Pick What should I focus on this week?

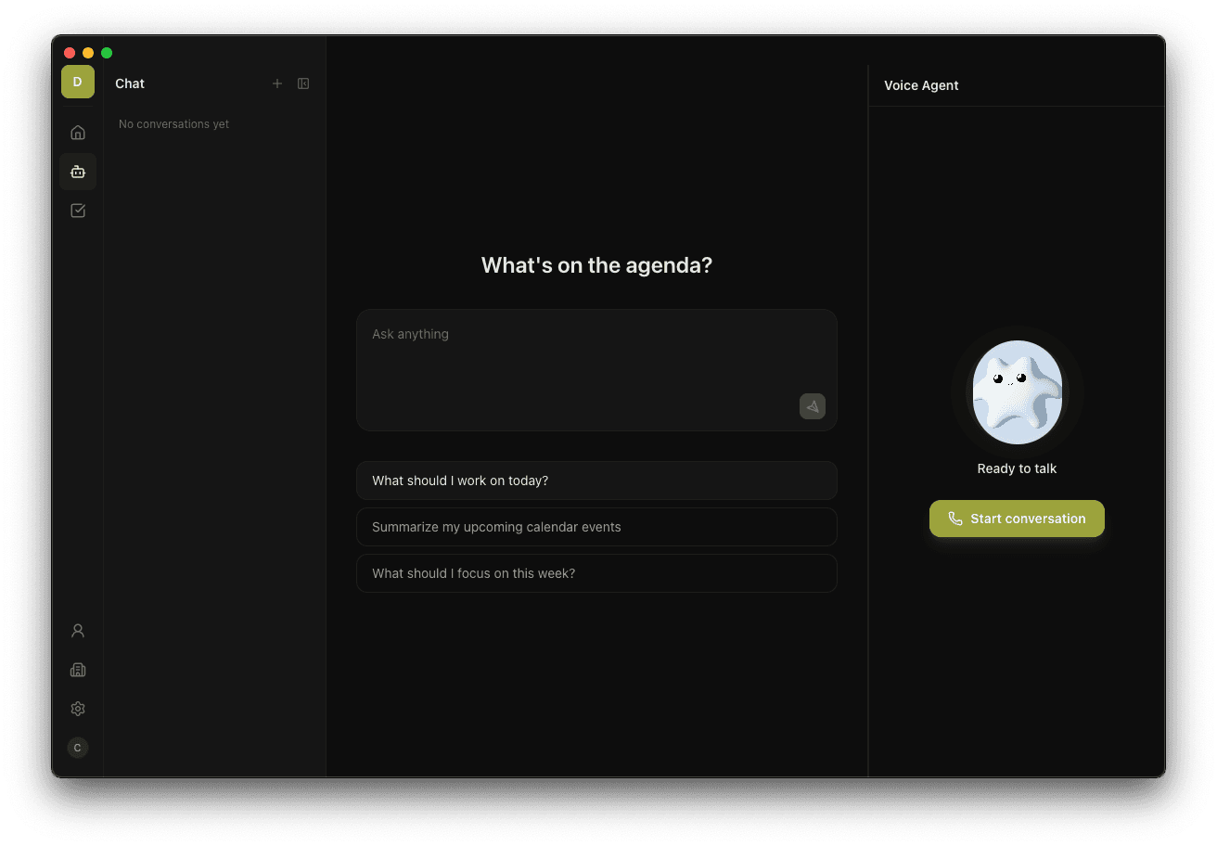pyautogui.click(x=596, y=573)
